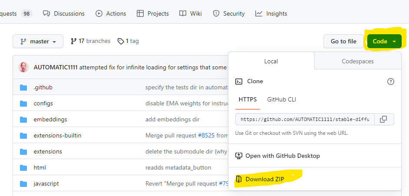View the 1 tag link
This screenshot has height=196, width=409.
point(128,41)
